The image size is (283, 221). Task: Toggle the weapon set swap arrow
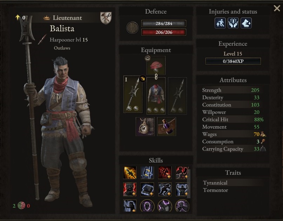pyautogui.click(x=143, y=78)
